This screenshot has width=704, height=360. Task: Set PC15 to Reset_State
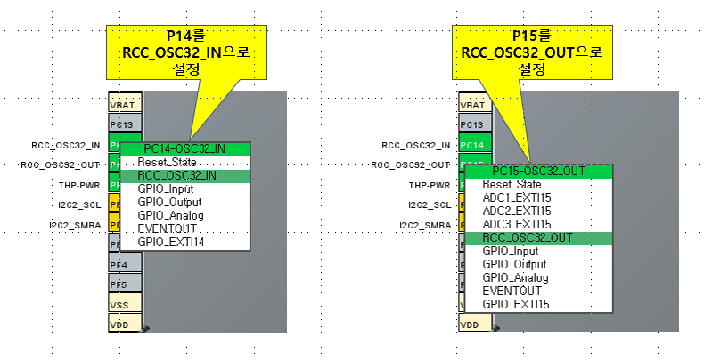point(512,185)
